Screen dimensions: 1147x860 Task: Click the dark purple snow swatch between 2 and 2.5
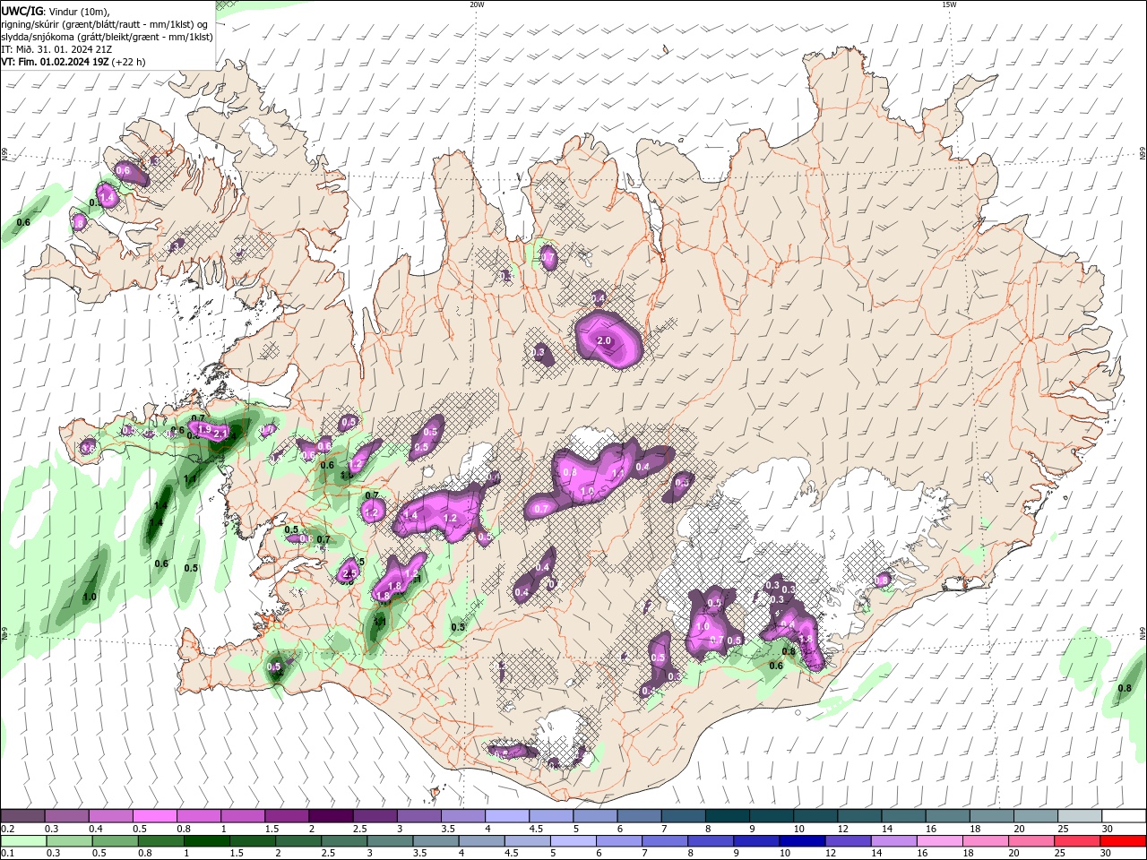pos(330,816)
